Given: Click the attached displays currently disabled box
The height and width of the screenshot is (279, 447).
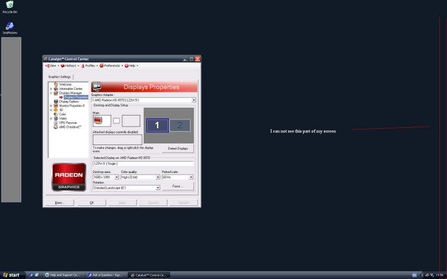Looking at the screenshot, I should [x=117, y=140].
